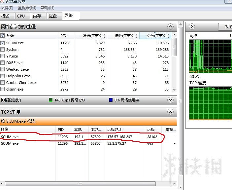Screen dimensions: 232x190
Task: Sort processes by PID column header
Action: [66, 36]
